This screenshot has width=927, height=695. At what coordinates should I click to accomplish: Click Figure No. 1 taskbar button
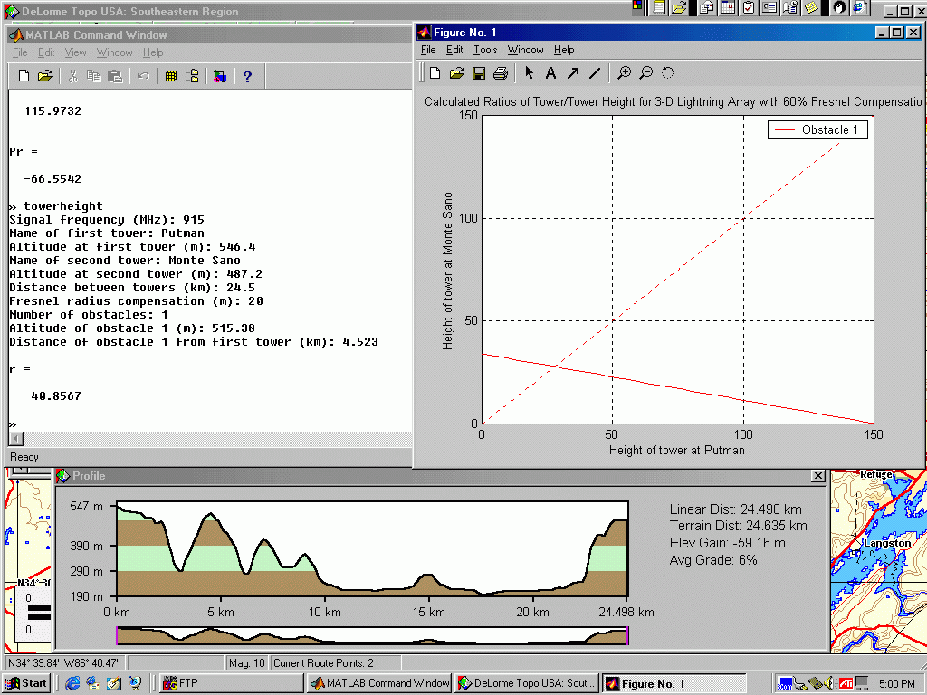[x=674, y=683]
